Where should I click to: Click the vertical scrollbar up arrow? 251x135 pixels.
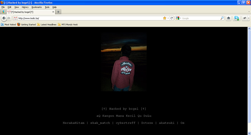coord(249,28)
